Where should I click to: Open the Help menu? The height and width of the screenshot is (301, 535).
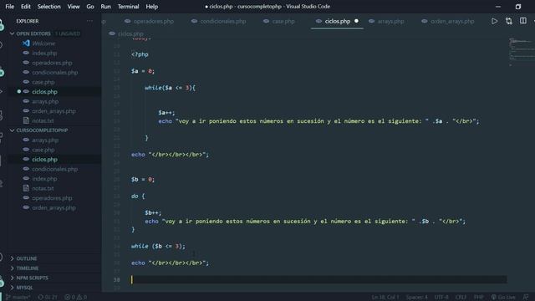click(x=152, y=7)
